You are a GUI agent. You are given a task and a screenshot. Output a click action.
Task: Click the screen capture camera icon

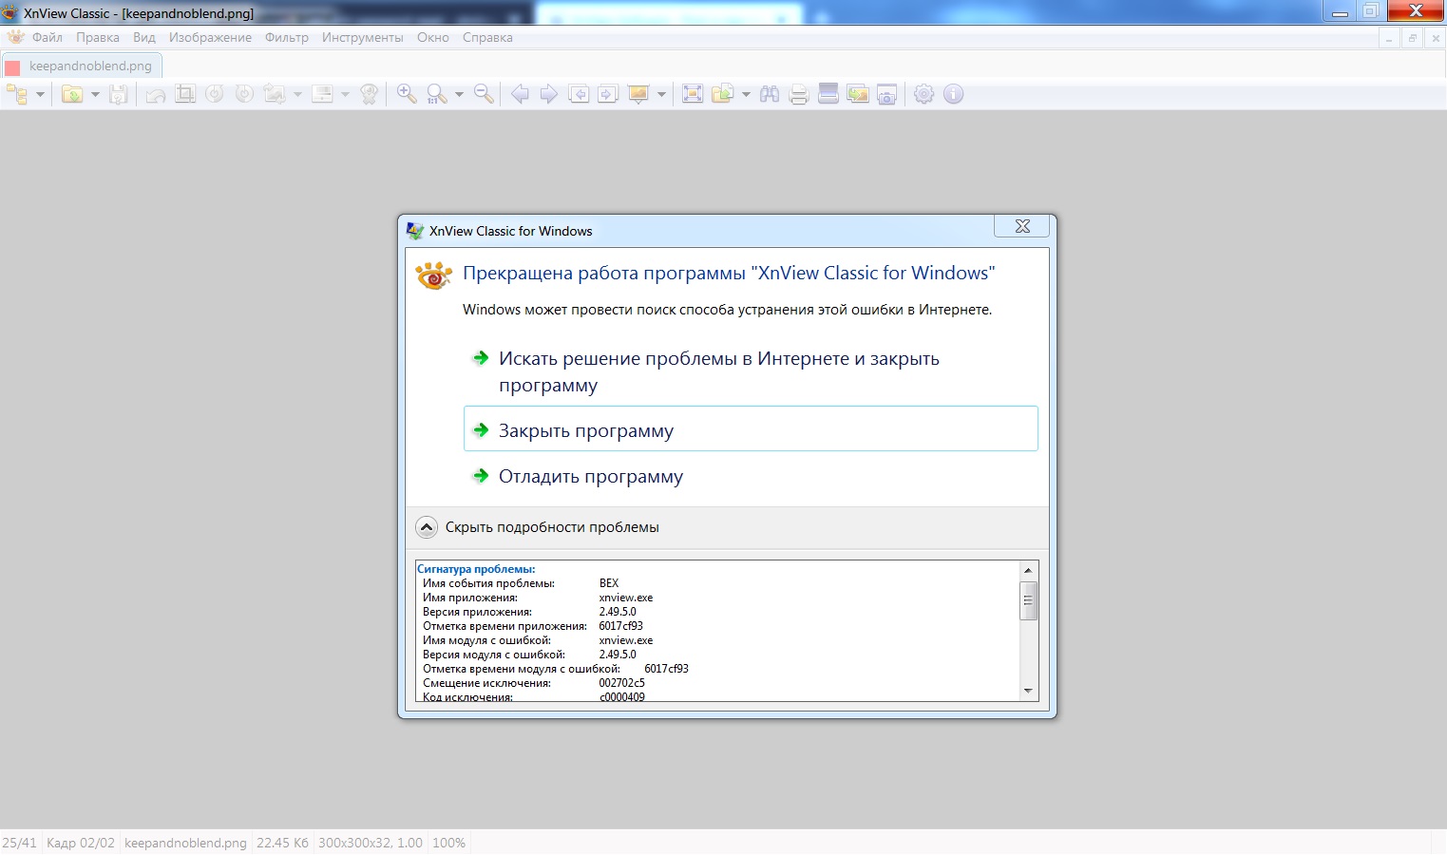coord(887,94)
